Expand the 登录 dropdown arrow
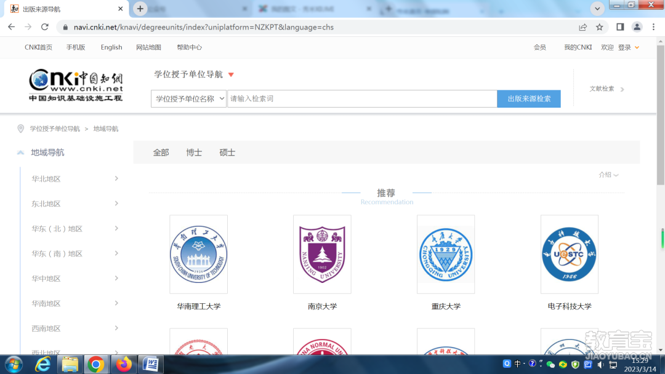665x374 pixels. click(637, 47)
